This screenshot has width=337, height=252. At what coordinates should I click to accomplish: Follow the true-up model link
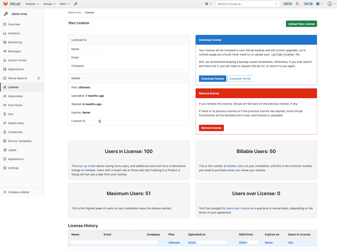click(x=86, y=166)
